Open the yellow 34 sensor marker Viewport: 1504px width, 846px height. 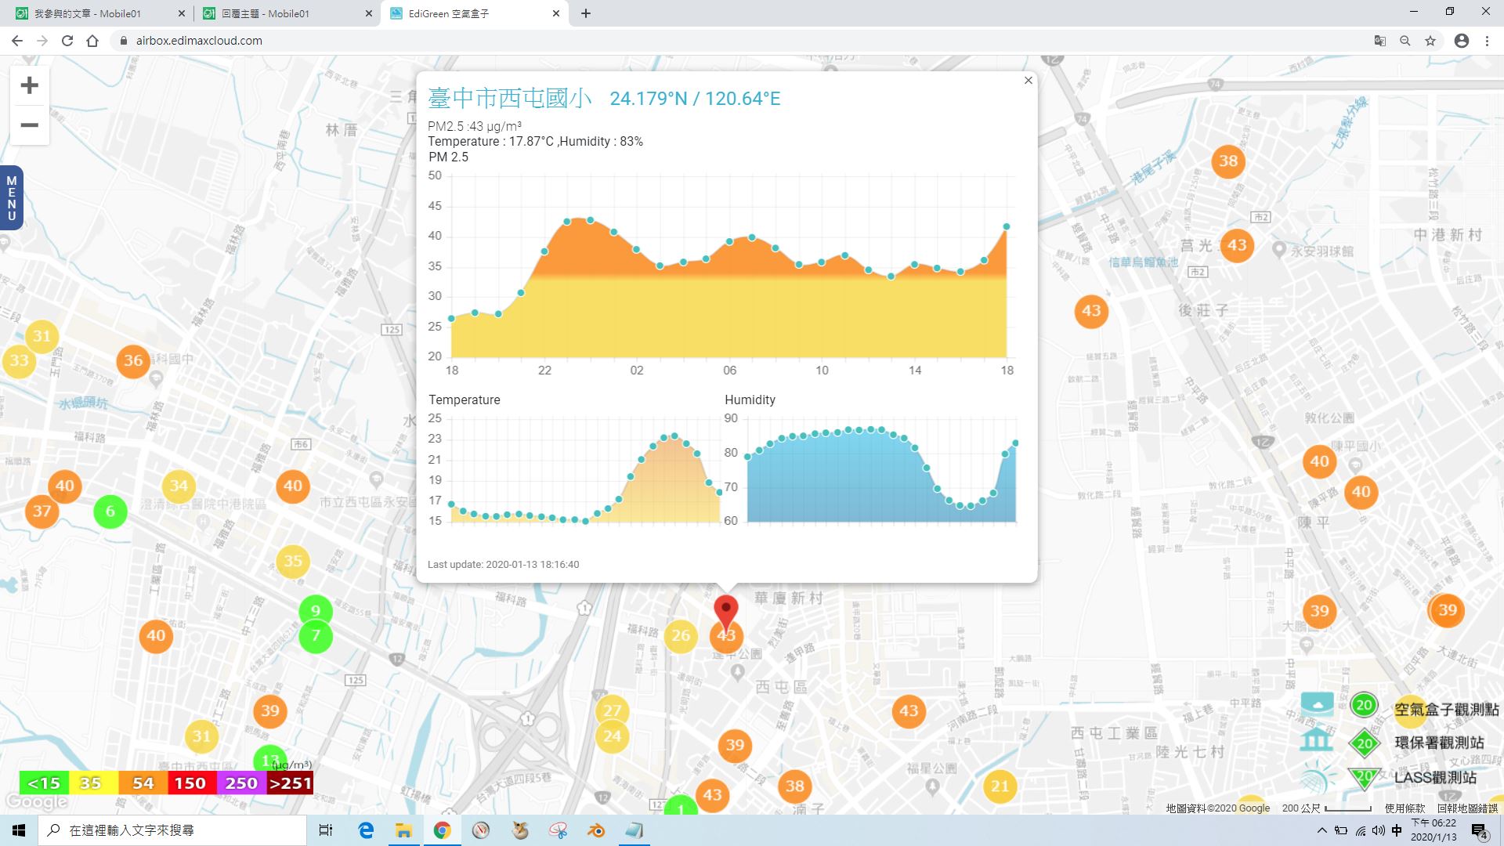pos(179,486)
